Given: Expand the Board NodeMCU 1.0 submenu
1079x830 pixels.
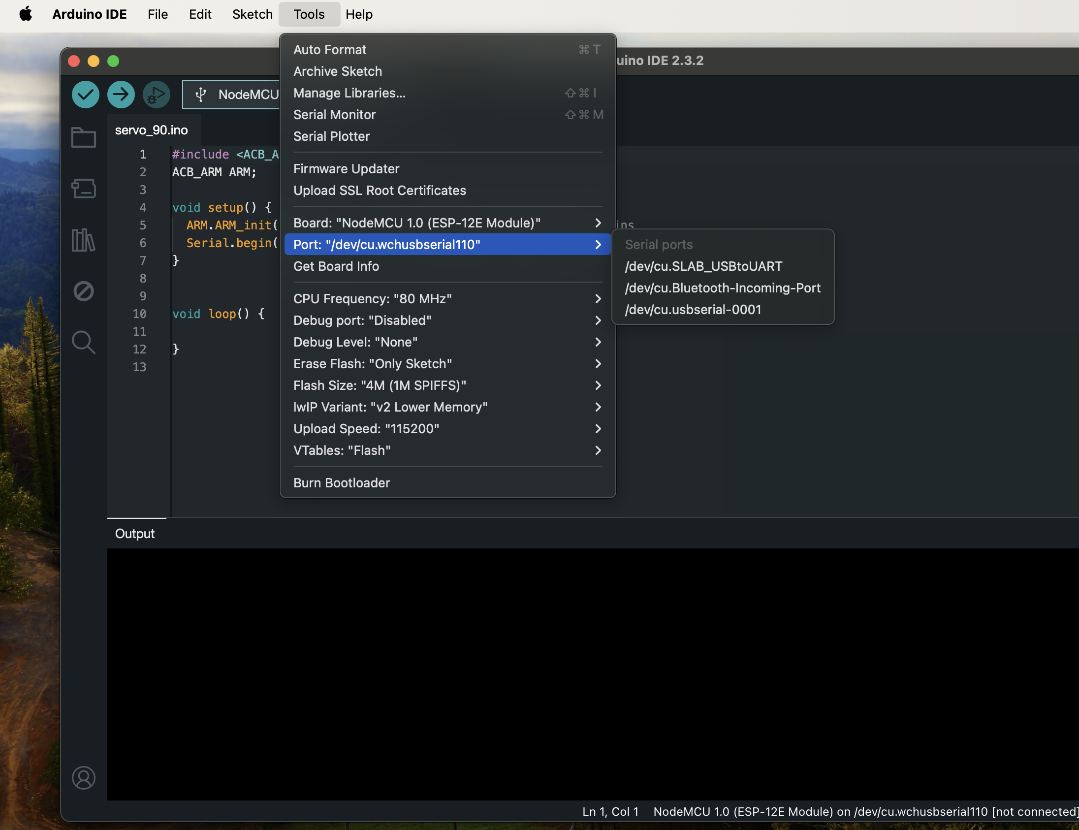Looking at the screenshot, I should coord(447,223).
